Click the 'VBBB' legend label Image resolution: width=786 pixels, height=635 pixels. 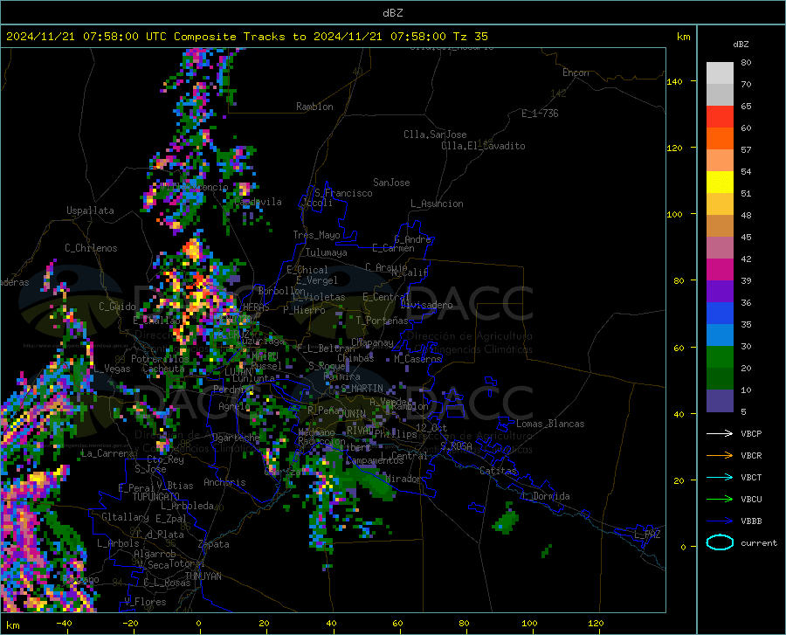[751, 521]
